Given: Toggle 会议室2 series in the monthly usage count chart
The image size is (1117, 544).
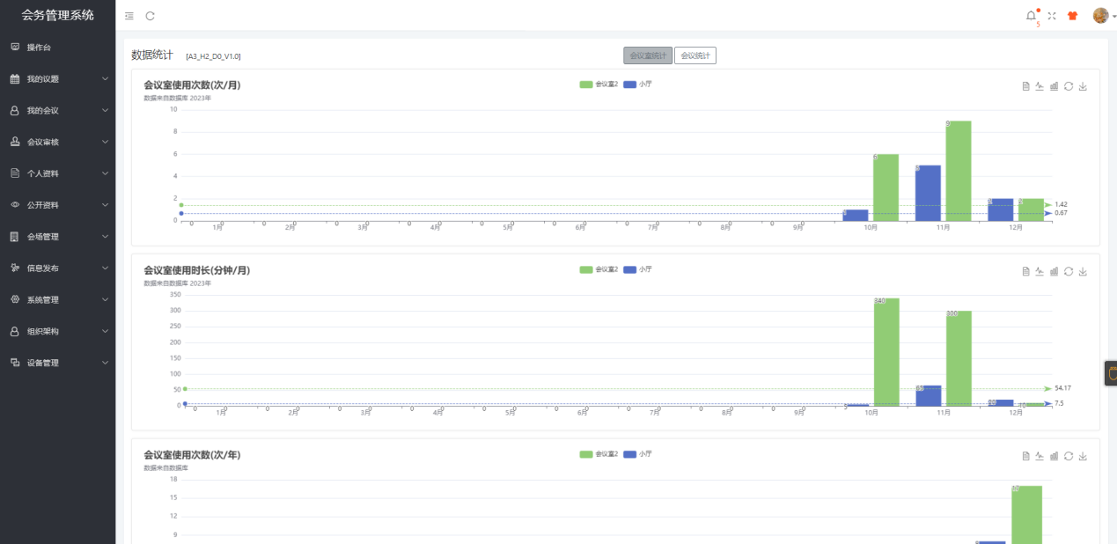Looking at the screenshot, I should tap(599, 85).
